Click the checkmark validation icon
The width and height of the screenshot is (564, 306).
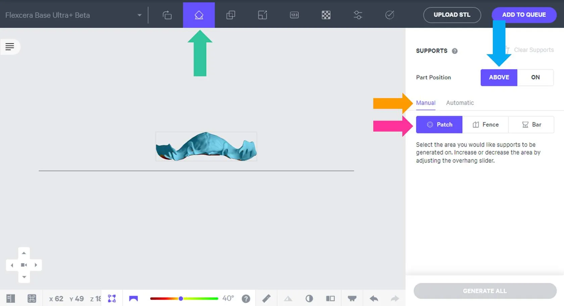pos(389,15)
